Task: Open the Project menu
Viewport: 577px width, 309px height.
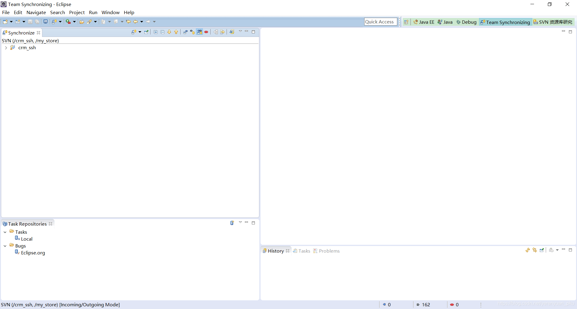Action: [x=77, y=12]
